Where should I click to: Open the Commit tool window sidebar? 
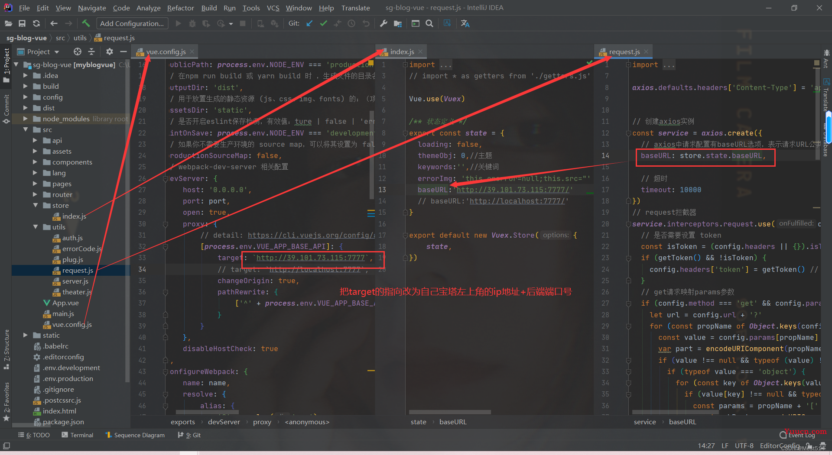click(x=6, y=108)
